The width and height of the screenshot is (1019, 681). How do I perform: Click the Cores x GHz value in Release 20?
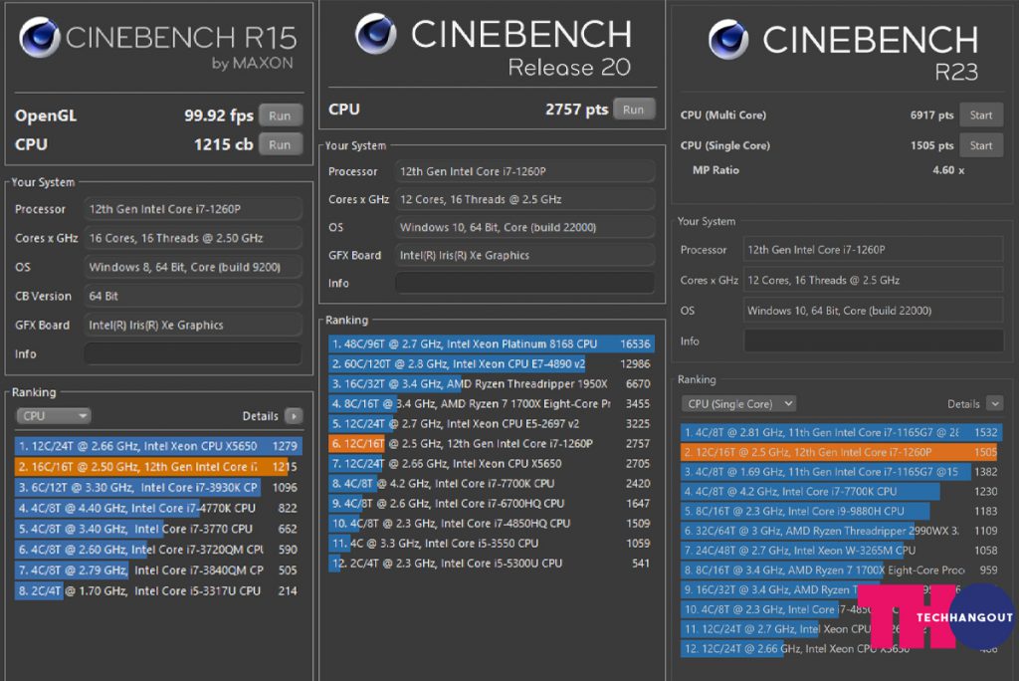pyautogui.click(x=524, y=200)
